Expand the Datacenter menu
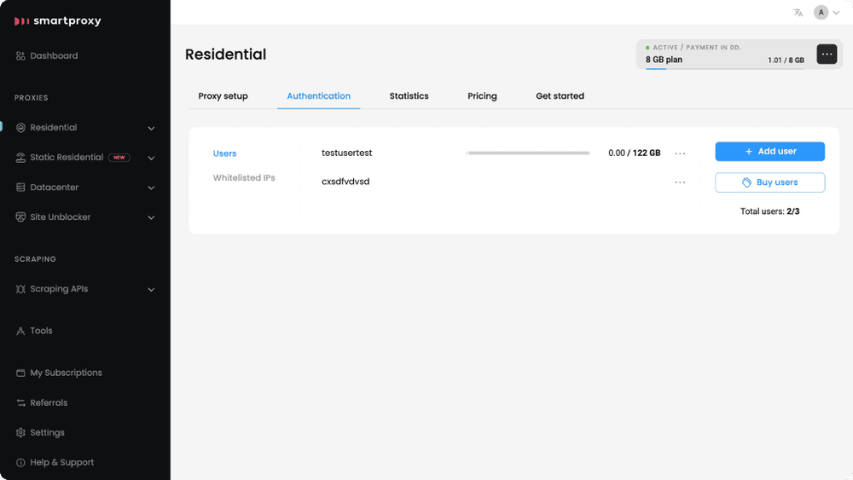 [151, 188]
